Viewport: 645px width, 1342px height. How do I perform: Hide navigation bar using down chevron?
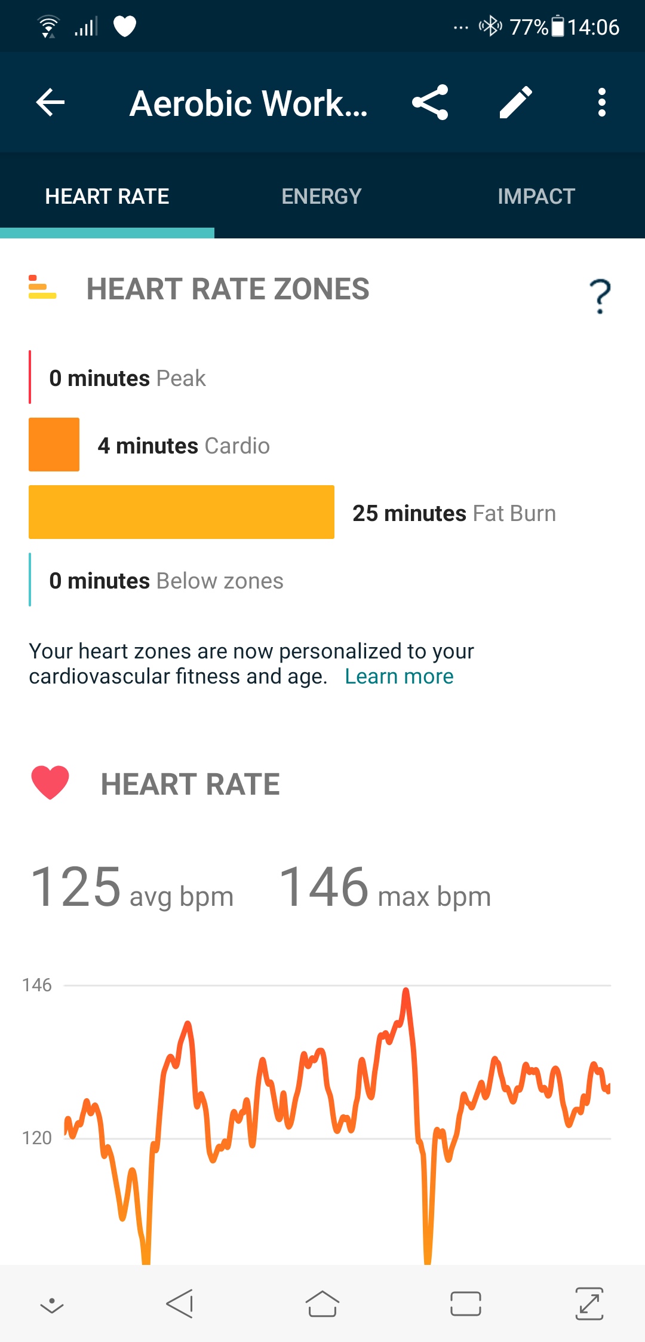point(52,1304)
